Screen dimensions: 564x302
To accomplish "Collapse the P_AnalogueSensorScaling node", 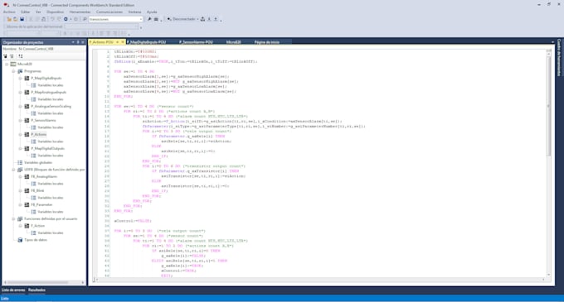I will click(20, 106).
